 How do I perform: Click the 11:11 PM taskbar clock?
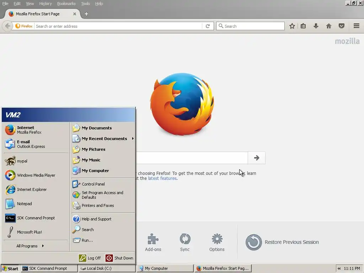[352, 268]
